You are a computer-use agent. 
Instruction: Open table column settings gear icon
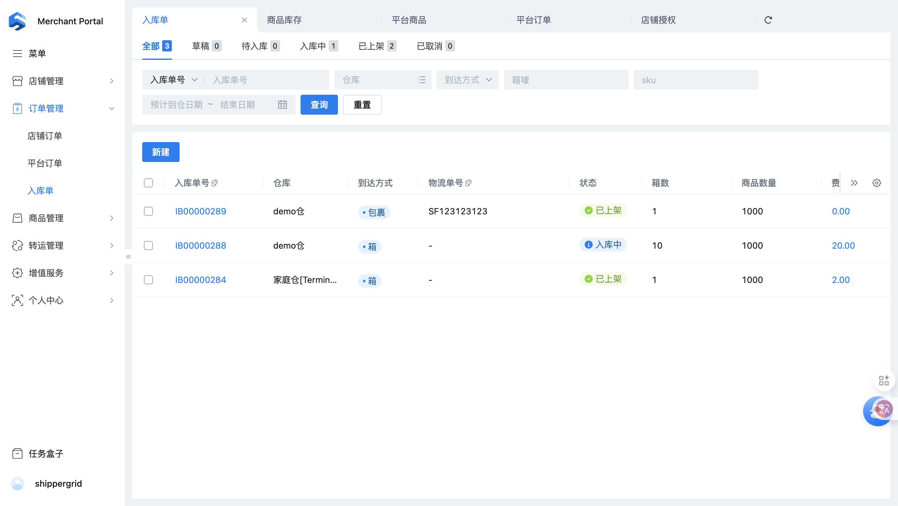click(876, 183)
